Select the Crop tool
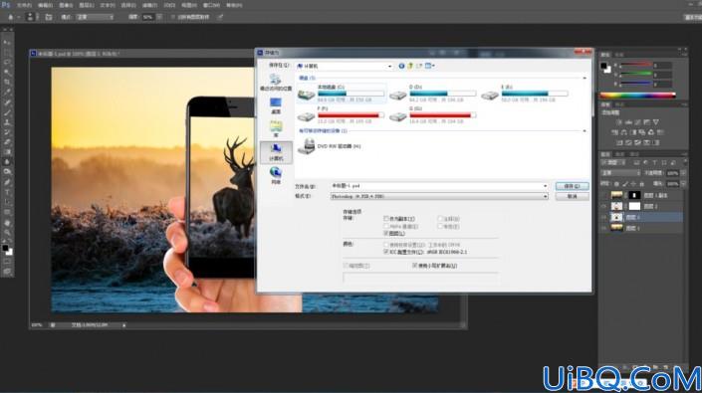 [x=7, y=83]
